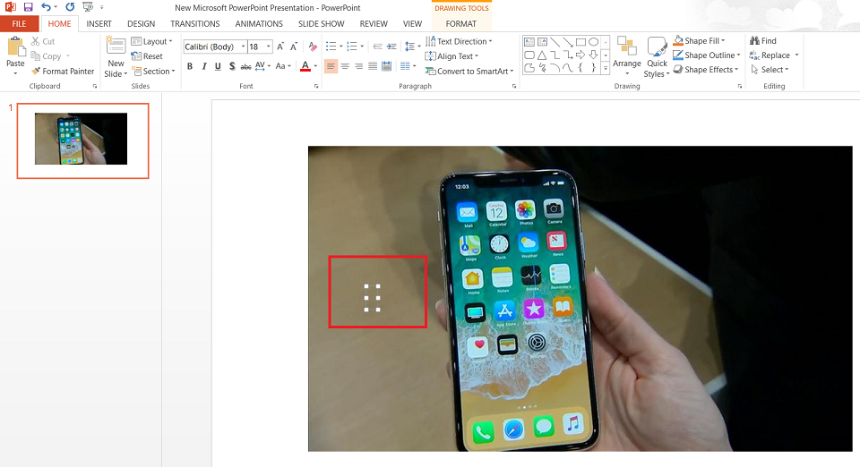Open Shape Fill color options
The height and width of the screenshot is (467, 860).
[x=700, y=41]
